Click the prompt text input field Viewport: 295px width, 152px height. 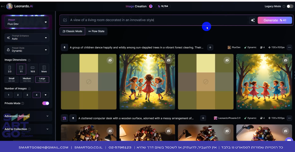click(x=158, y=20)
